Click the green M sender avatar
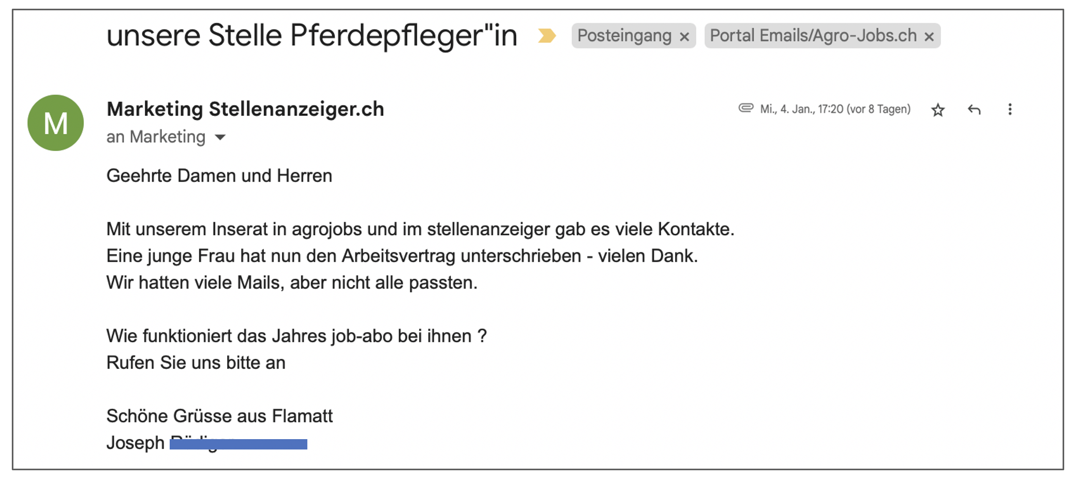This screenshot has height=480, width=1076. tap(55, 123)
